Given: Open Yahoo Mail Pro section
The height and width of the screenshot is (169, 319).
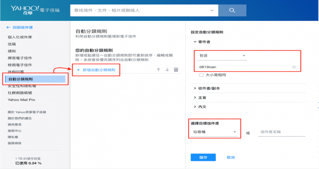Looking at the screenshot, I should (x=21, y=100).
